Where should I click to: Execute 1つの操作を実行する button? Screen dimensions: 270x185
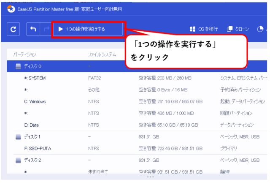pos(88,29)
